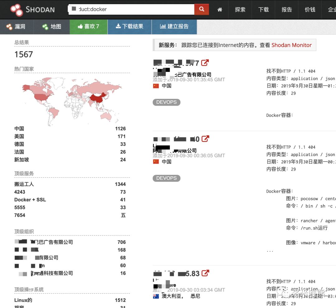Open the 下载 menu item
The width and height of the screenshot is (336, 308).
coord(264,10)
